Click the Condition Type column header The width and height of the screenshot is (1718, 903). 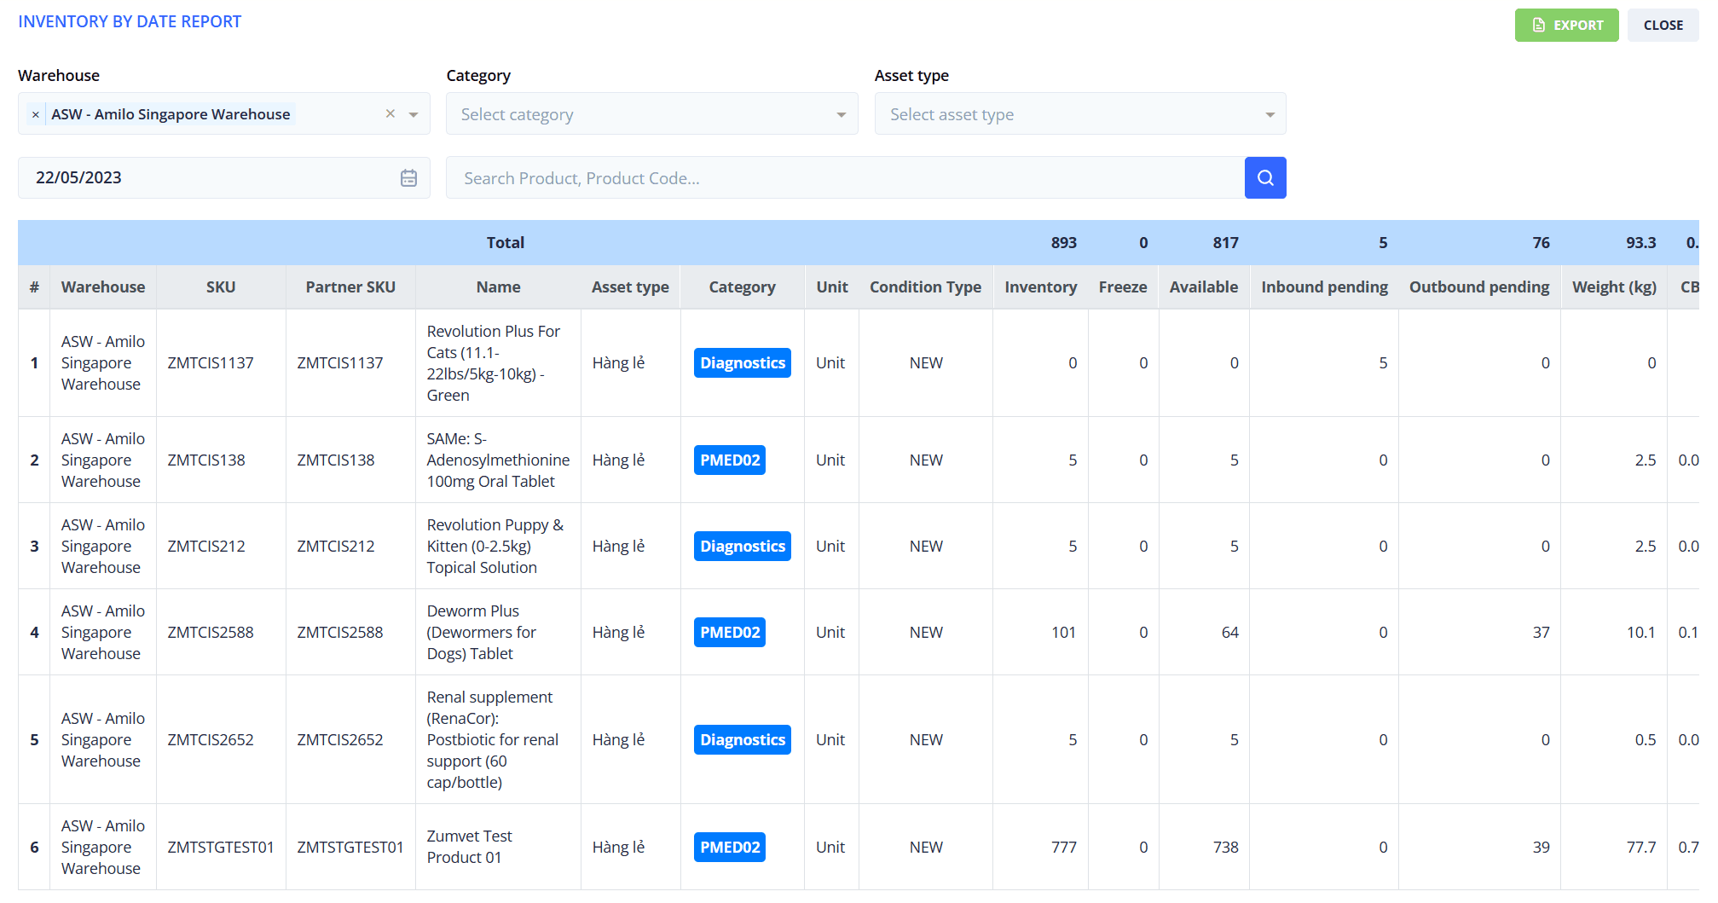925,287
